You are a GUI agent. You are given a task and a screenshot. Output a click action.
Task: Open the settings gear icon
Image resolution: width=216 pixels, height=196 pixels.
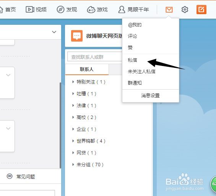[185, 10]
